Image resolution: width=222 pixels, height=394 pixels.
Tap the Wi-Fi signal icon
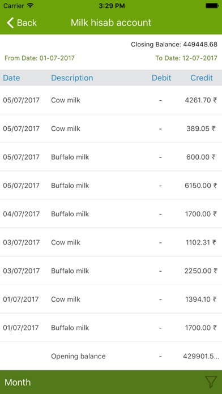[x=31, y=6]
